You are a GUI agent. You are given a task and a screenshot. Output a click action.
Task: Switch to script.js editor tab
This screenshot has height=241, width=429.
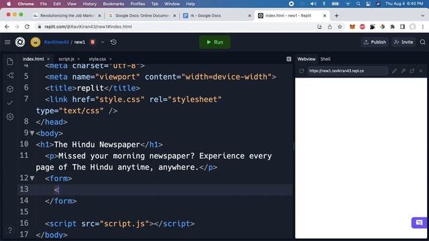pyautogui.click(x=66, y=59)
